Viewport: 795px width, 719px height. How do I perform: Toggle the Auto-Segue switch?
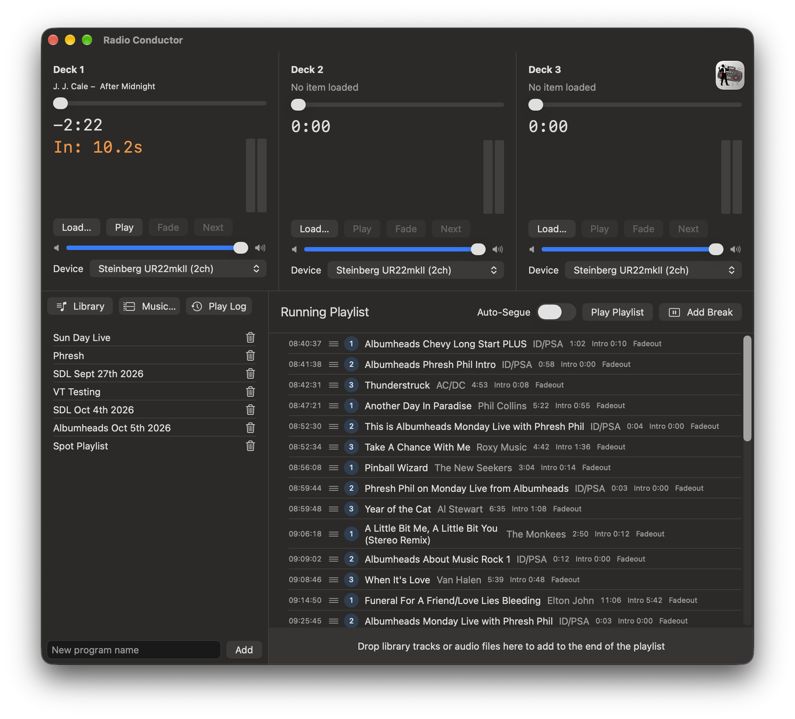[556, 312]
